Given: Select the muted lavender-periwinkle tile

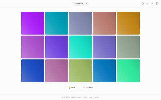Looking at the screenshot, I should click(104, 47).
